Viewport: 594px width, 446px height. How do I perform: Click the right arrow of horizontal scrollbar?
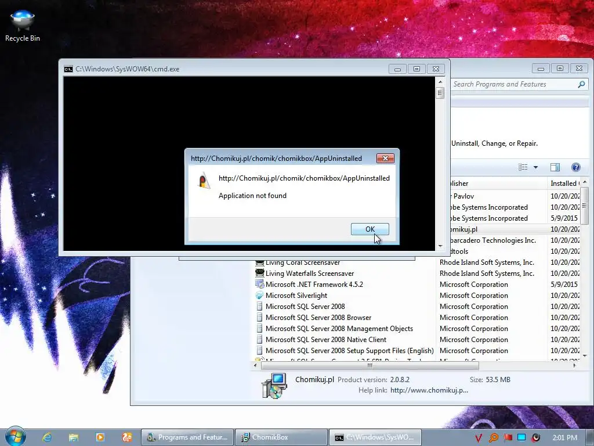pyautogui.click(x=575, y=366)
